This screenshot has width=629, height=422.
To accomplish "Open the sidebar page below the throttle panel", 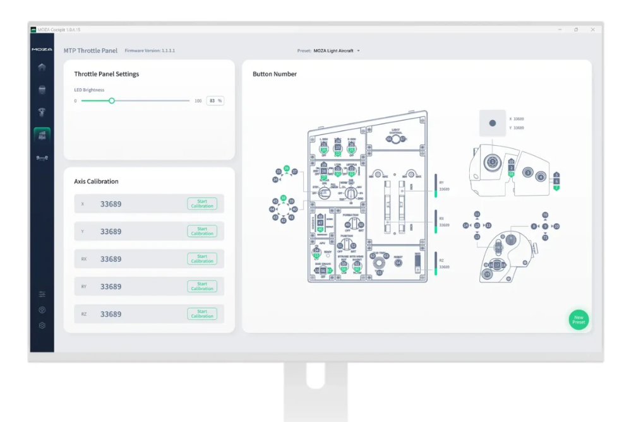I will [x=42, y=158].
